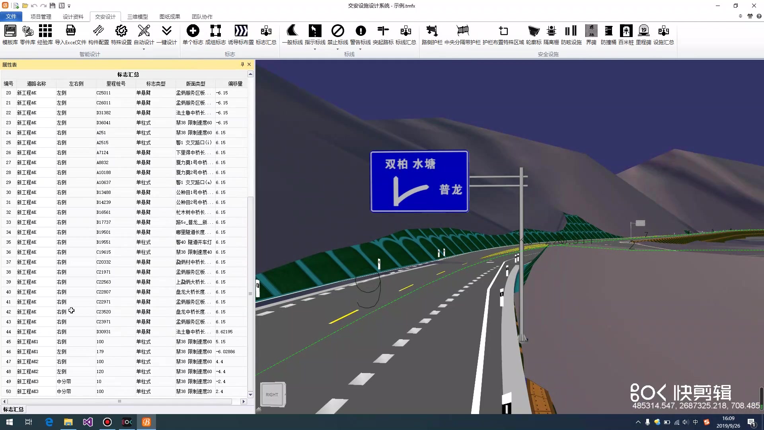Open 诱导标布置 guidance sign layout

pos(241,36)
